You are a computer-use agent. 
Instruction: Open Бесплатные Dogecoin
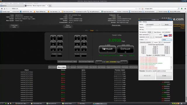[x=86, y=62]
